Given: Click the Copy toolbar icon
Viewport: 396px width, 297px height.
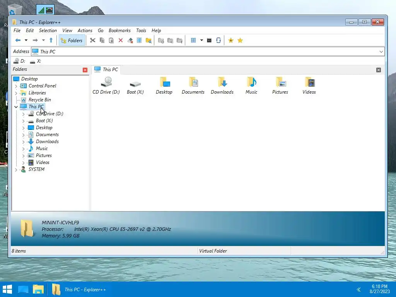Looking at the screenshot, I should [x=102, y=40].
